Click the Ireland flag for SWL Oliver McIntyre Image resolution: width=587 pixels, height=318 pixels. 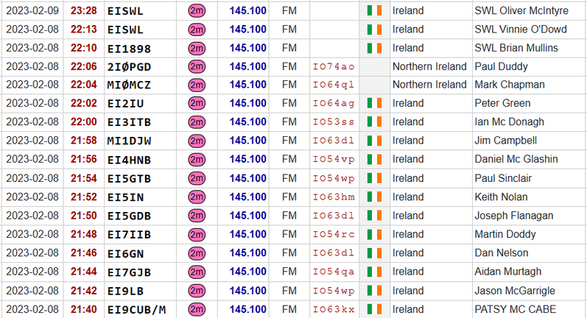click(x=374, y=11)
